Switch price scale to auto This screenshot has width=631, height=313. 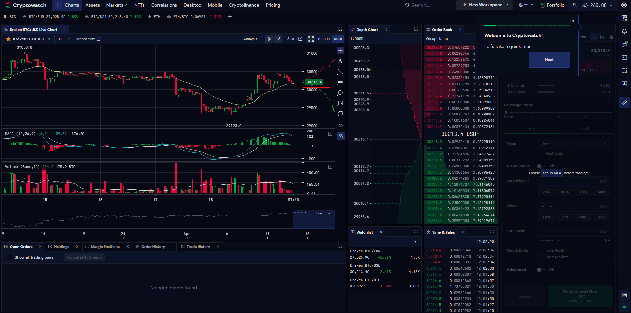pos(338,39)
